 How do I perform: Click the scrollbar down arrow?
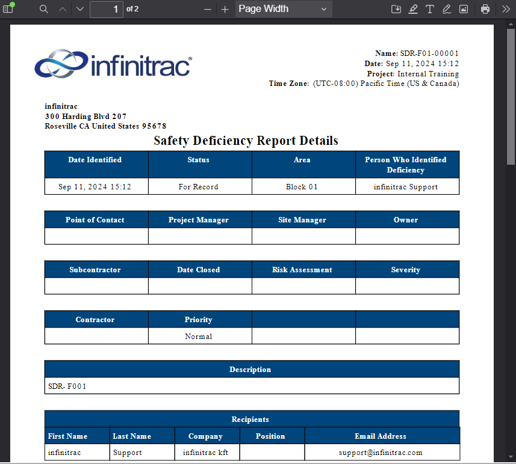click(x=511, y=457)
